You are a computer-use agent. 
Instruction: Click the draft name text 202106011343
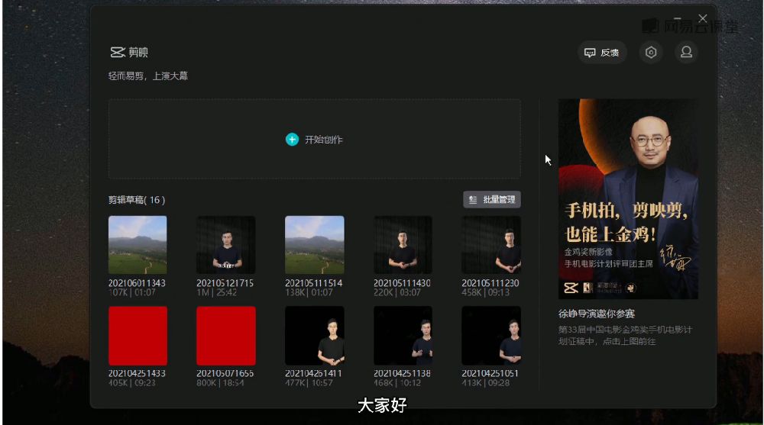(137, 283)
